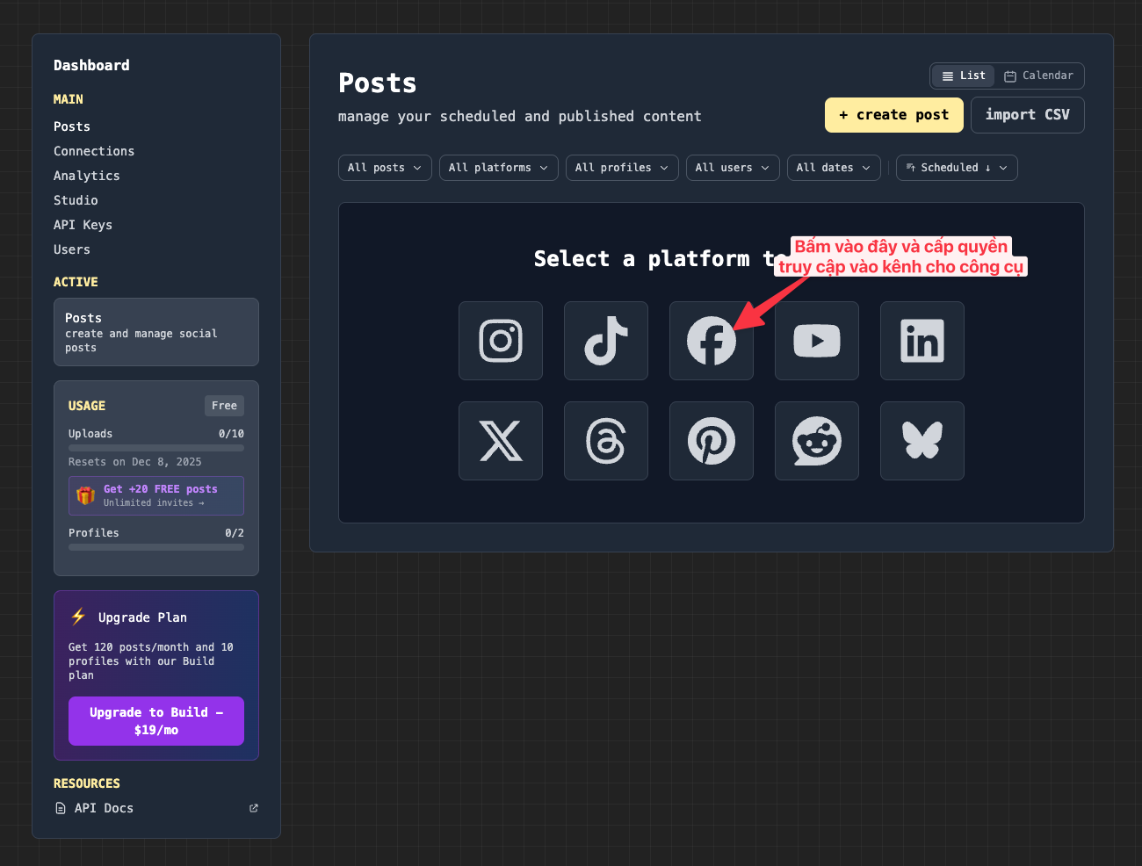This screenshot has width=1142, height=866.
Task: Select the Bluesky butterfly icon
Action: coord(922,441)
